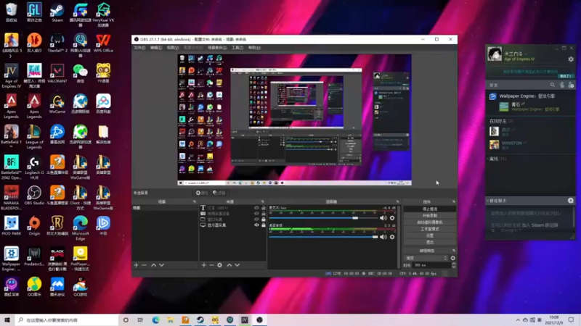Select Steam desktop shortcut
The width and height of the screenshot is (581, 326).
pos(57,12)
